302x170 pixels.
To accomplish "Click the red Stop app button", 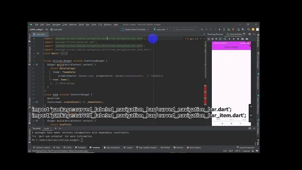I will pyautogui.click(x=233, y=29).
